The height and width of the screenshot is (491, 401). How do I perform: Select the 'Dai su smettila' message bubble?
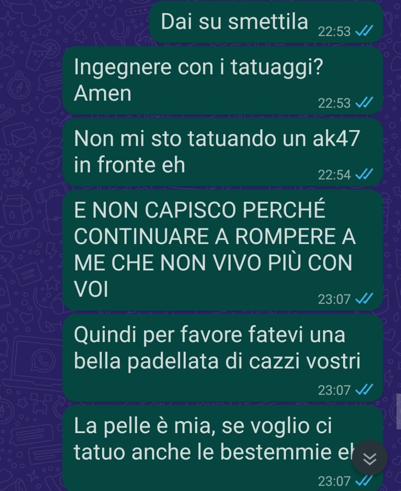coord(266,22)
